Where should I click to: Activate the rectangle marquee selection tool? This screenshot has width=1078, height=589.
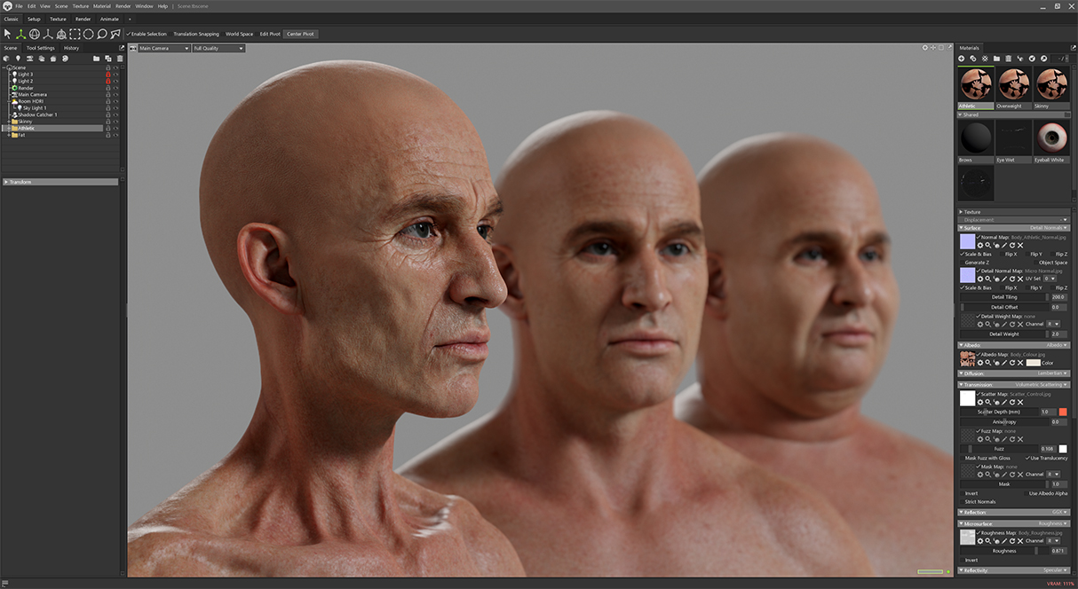point(75,34)
